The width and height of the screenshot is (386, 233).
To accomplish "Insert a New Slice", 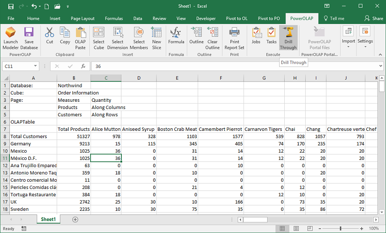I will pos(156,38).
